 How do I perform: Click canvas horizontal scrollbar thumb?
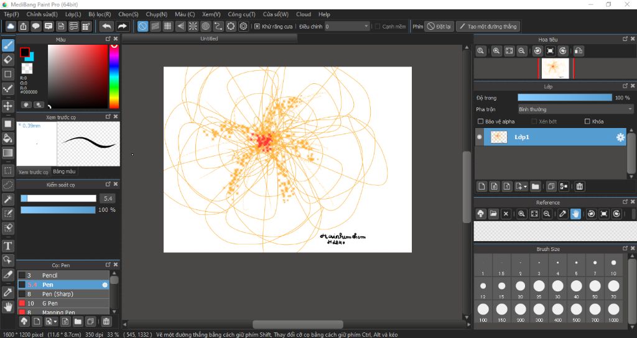coord(298,324)
